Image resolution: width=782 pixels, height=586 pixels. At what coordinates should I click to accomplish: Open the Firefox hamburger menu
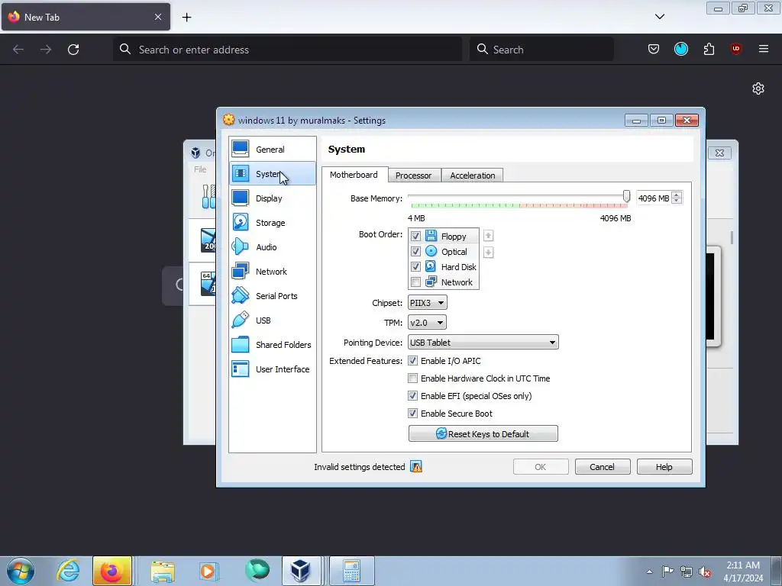click(764, 49)
